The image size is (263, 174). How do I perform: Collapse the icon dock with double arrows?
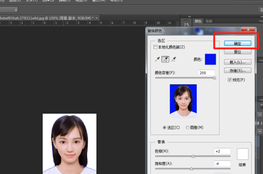[x=189, y=17]
